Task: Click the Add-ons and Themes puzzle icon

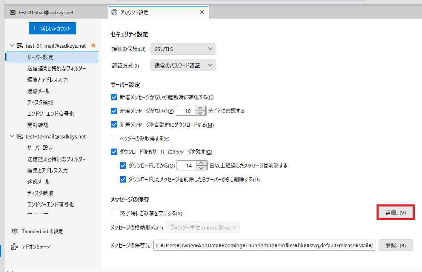Action: 15,246
